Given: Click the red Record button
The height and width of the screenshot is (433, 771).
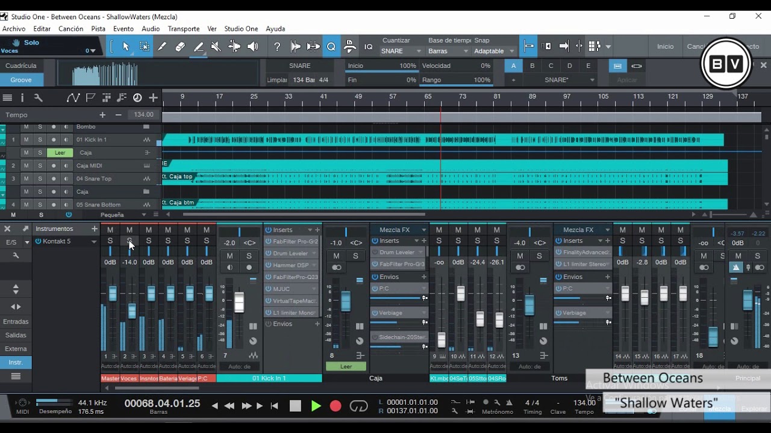Looking at the screenshot, I should click(336, 406).
